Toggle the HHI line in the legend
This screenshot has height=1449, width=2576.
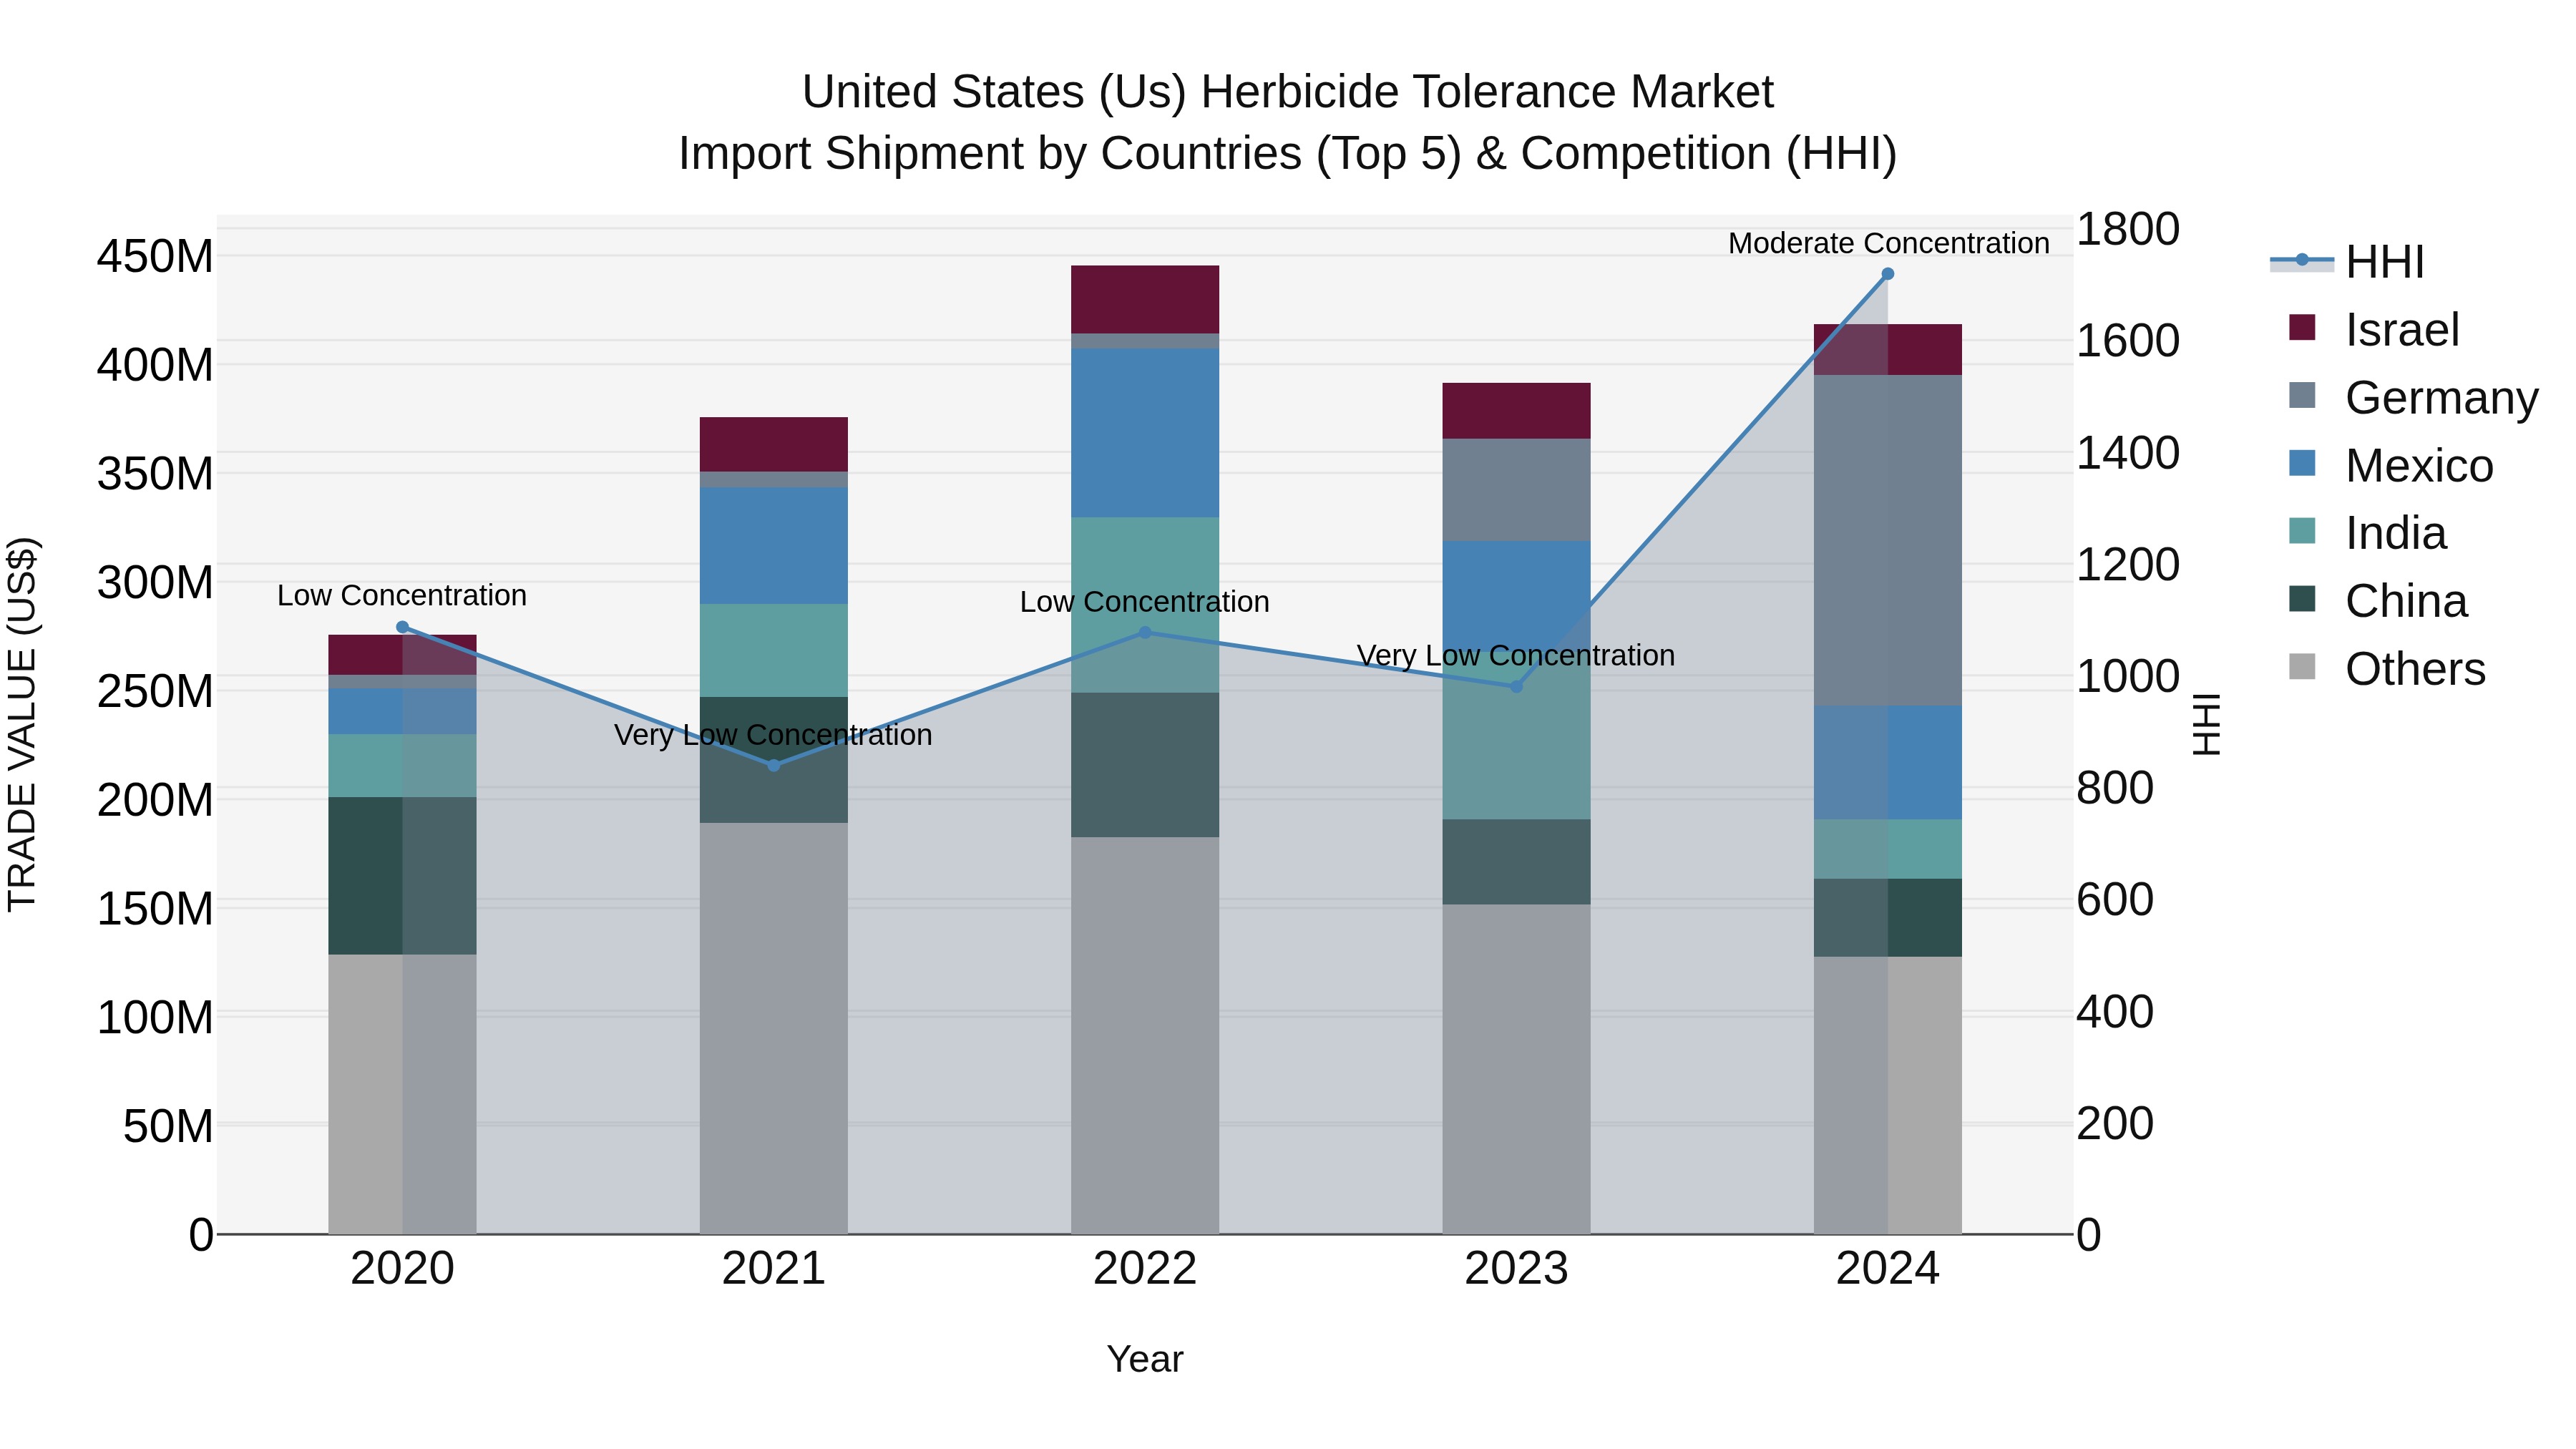2347,262
